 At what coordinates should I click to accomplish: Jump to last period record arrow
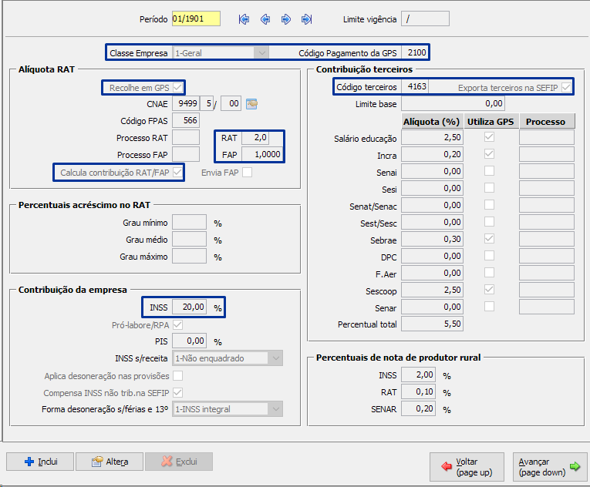click(307, 19)
